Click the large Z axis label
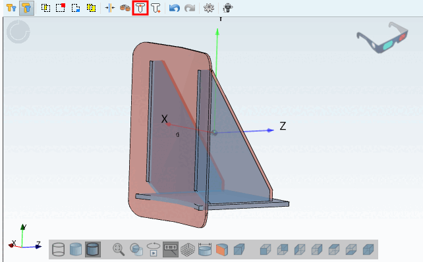This screenshot has width=423, height=262. (283, 126)
